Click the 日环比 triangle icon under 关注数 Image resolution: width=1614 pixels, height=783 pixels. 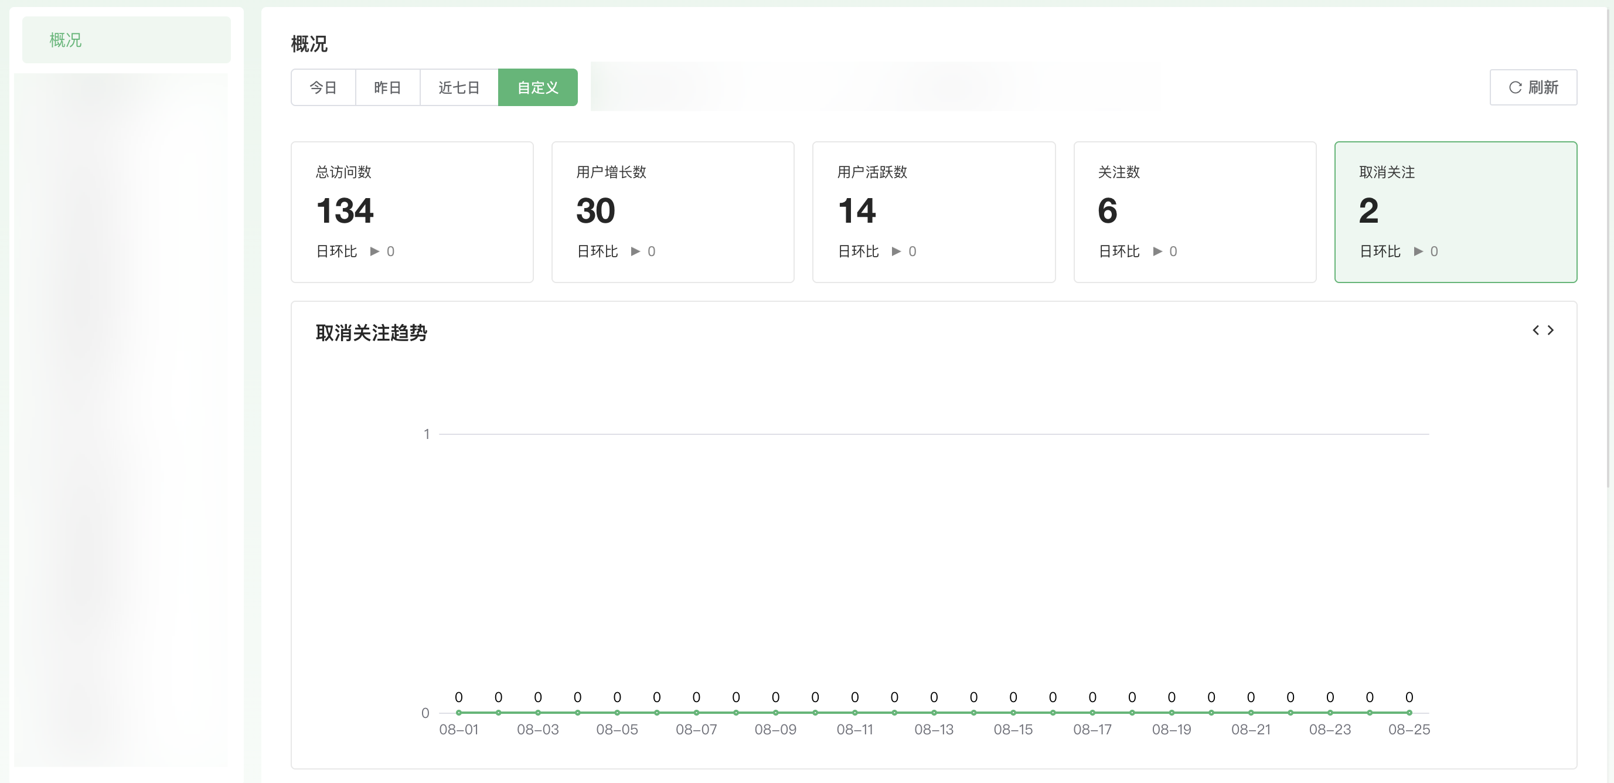1157,251
